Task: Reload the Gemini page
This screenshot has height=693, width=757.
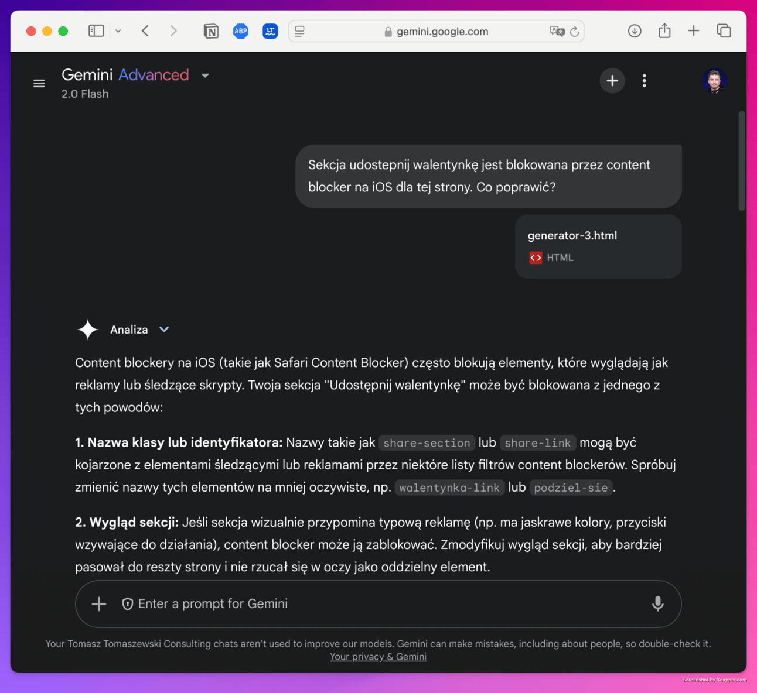Action: 574,32
